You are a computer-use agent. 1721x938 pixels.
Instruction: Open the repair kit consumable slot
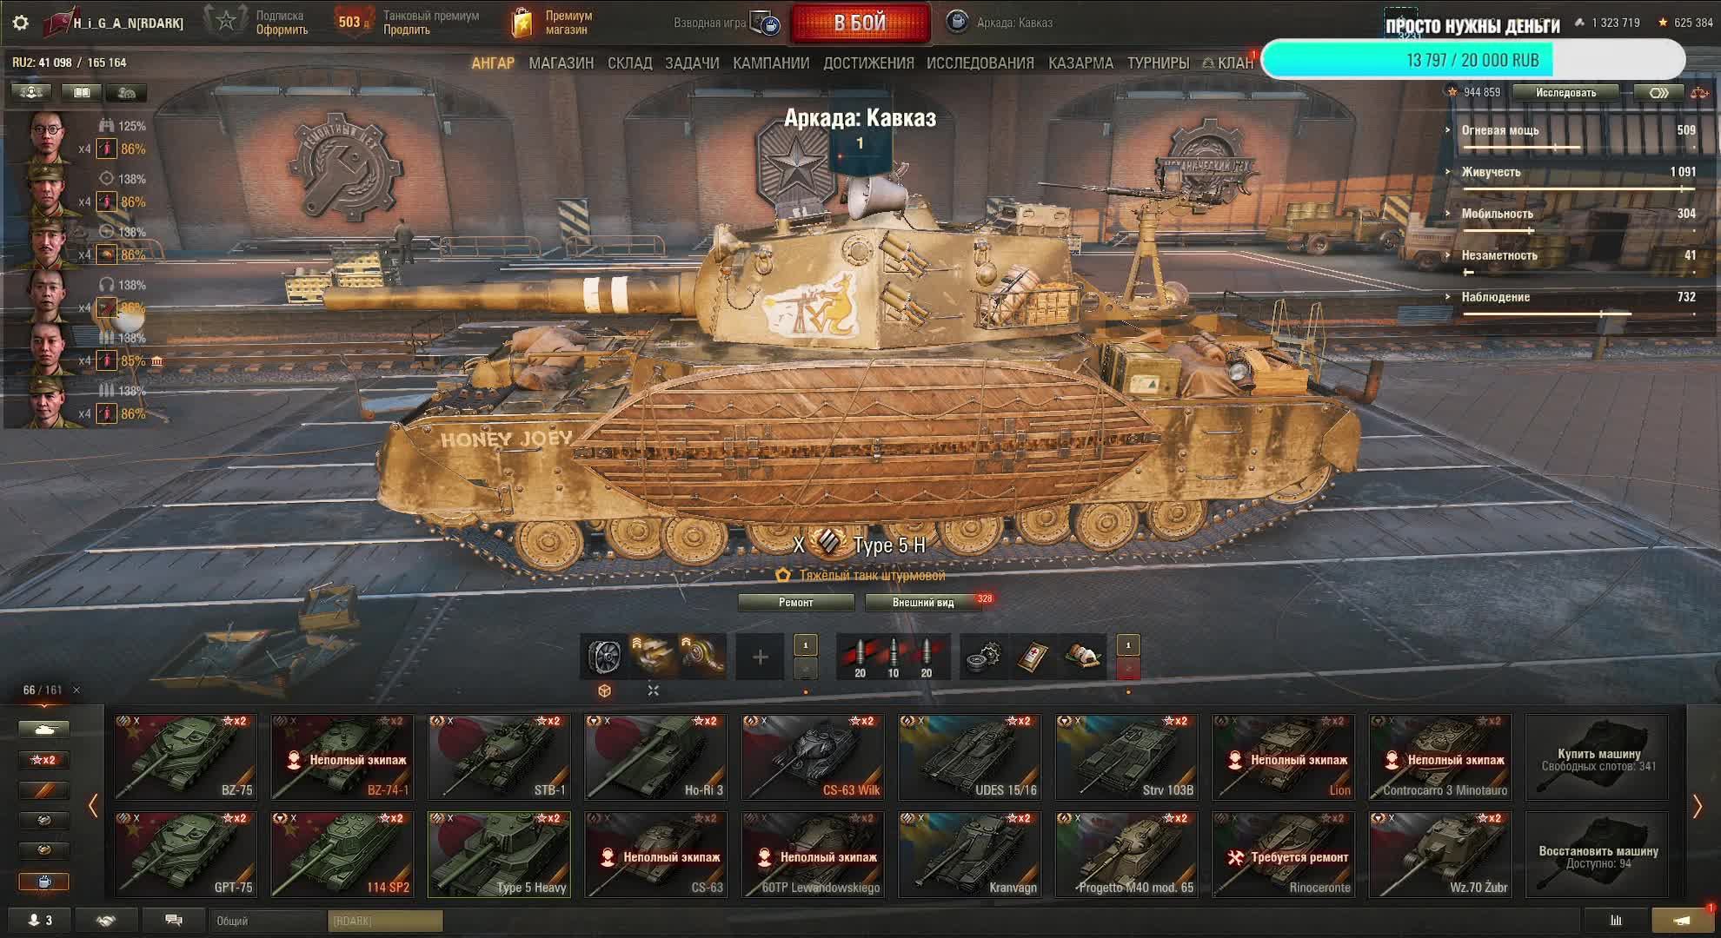[x=984, y=657]
